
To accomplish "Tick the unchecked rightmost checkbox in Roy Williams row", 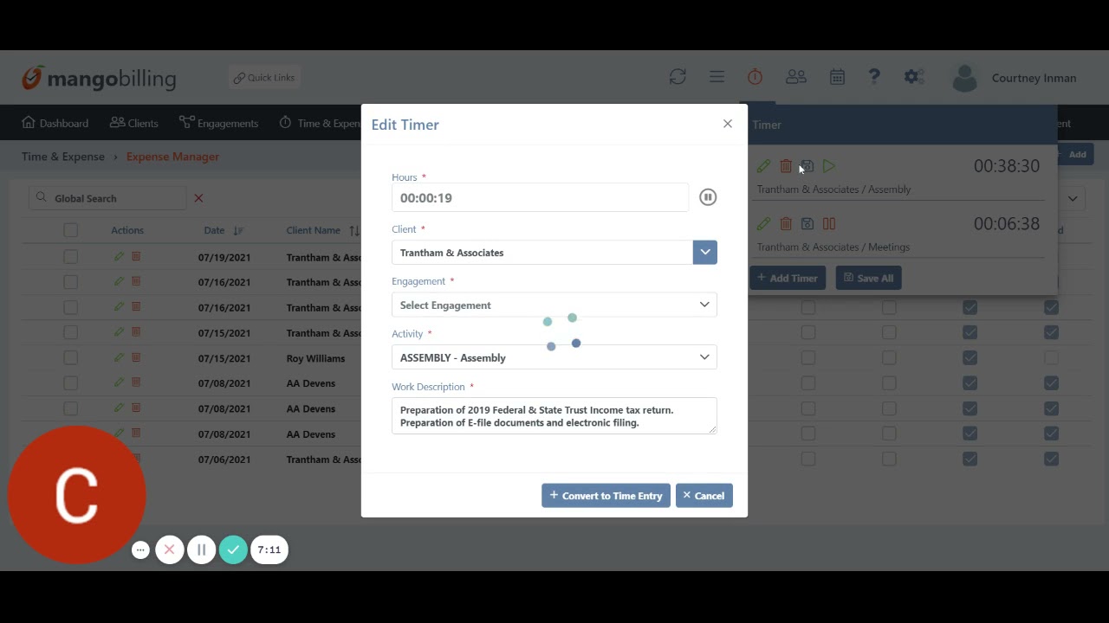I will (x=1051, y=357).
